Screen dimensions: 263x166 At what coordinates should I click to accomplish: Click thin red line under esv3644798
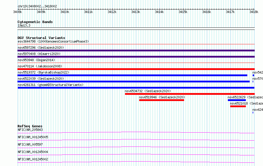pyautogui.click(x=136, y=44)
